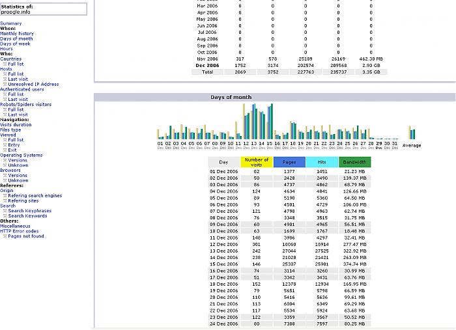The width and height of the screenshot is (456, 330).
Task: Click the icon beside Unresolved IP Address
Action: click(5, 85)
